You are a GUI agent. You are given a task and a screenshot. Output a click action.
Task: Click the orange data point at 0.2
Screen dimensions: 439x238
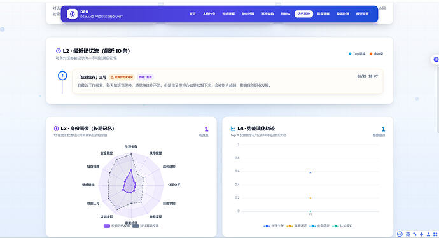(310, 198)
